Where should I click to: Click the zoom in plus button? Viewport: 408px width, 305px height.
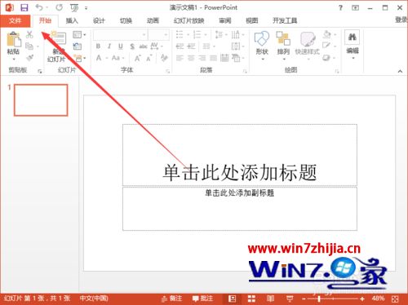[x=362, y=299]
